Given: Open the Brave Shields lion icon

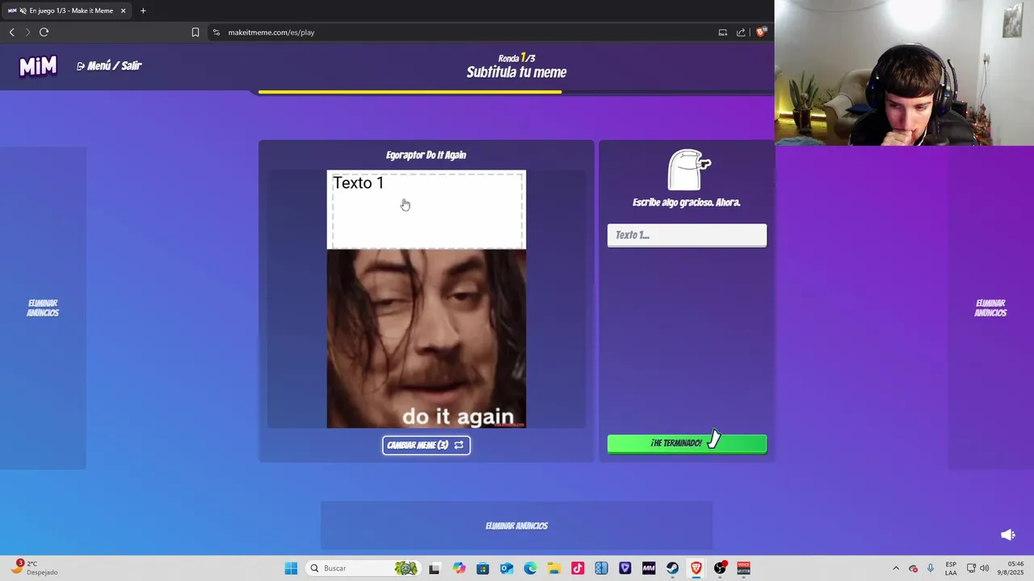Looking at the screenshot, I should [760, 32].
